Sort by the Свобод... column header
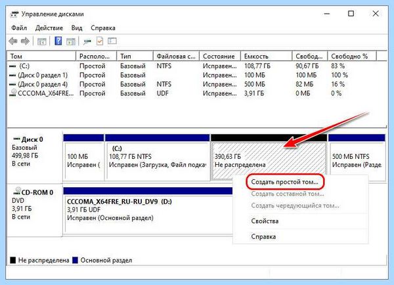The width and height of the screenshot is (394, 285). pos(310,56)
